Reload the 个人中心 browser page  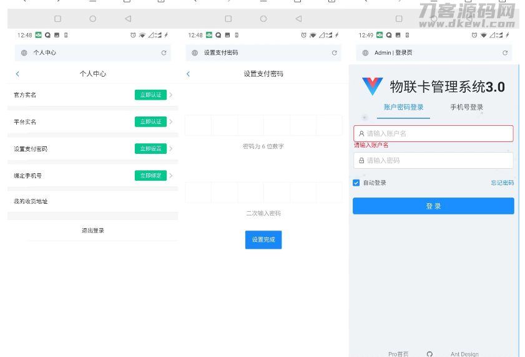164,53
